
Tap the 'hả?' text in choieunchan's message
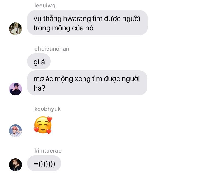39,88
